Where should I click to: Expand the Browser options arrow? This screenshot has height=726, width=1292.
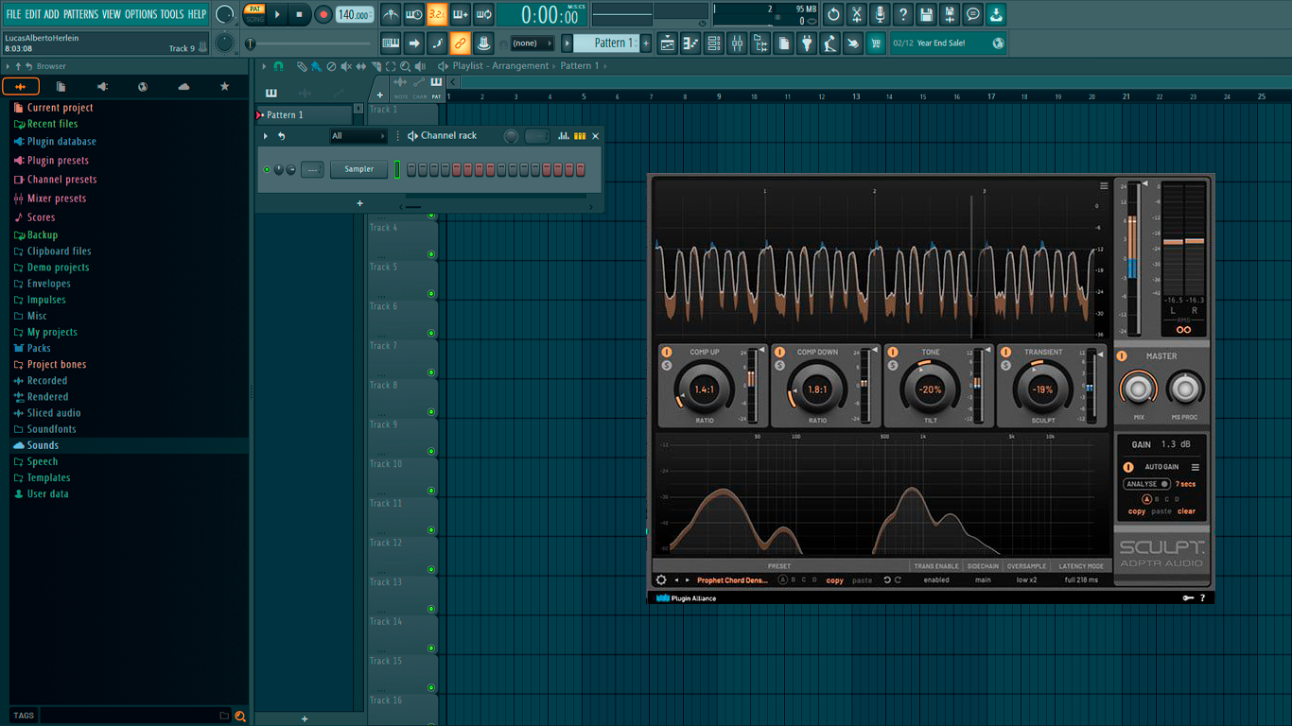click(x=8, y=66)
